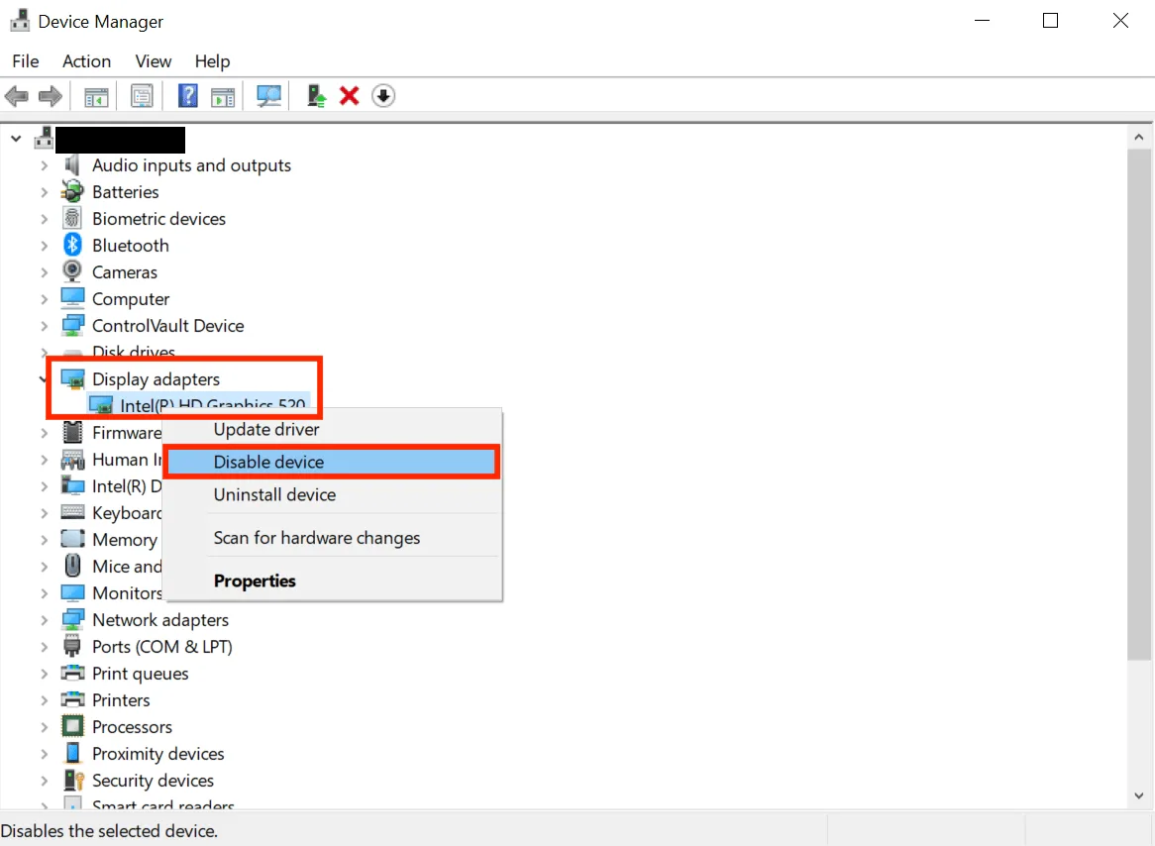Click the circled down-arrow disable toolbar icon
The height and width of the screenshot is (846, 1155).
click(x=383, y=96)
